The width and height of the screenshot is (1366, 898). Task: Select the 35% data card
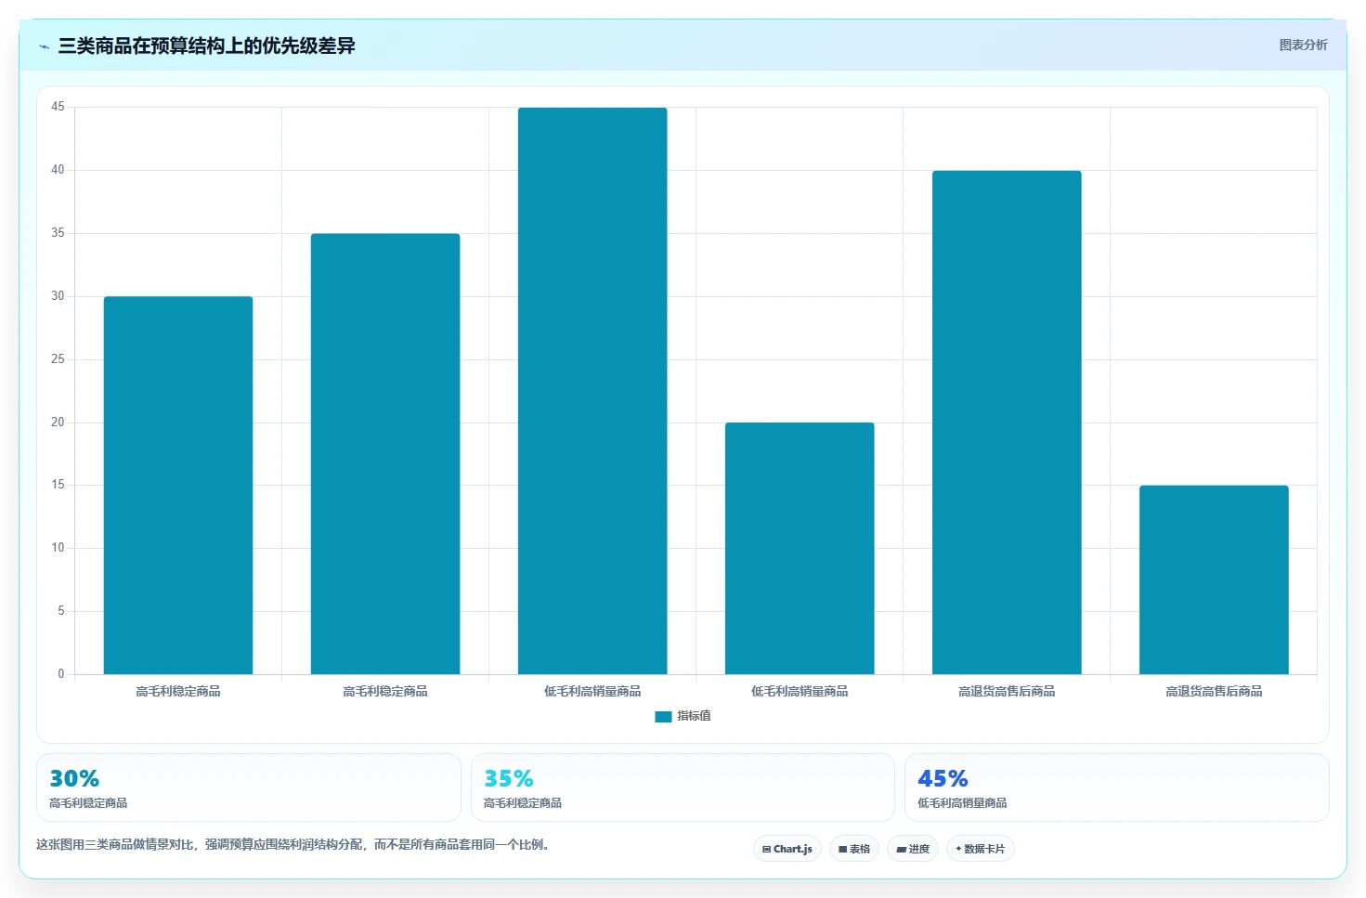pyautogui.click(x=683, y=787)
